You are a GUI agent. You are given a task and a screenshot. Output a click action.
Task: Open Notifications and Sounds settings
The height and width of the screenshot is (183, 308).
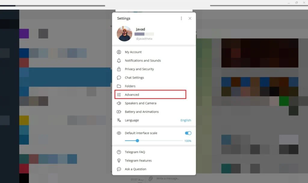coord(143,60)
